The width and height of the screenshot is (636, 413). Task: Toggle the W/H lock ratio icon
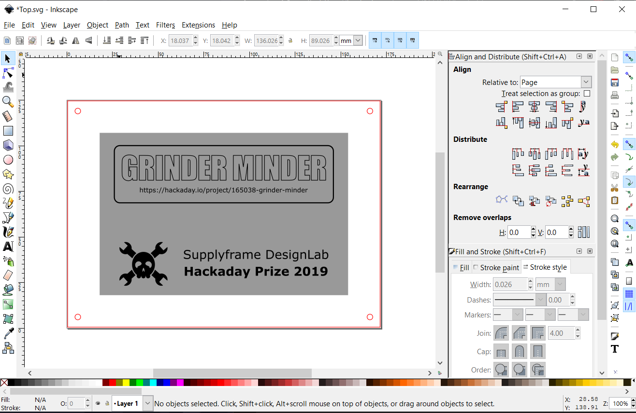coord(290,41)
